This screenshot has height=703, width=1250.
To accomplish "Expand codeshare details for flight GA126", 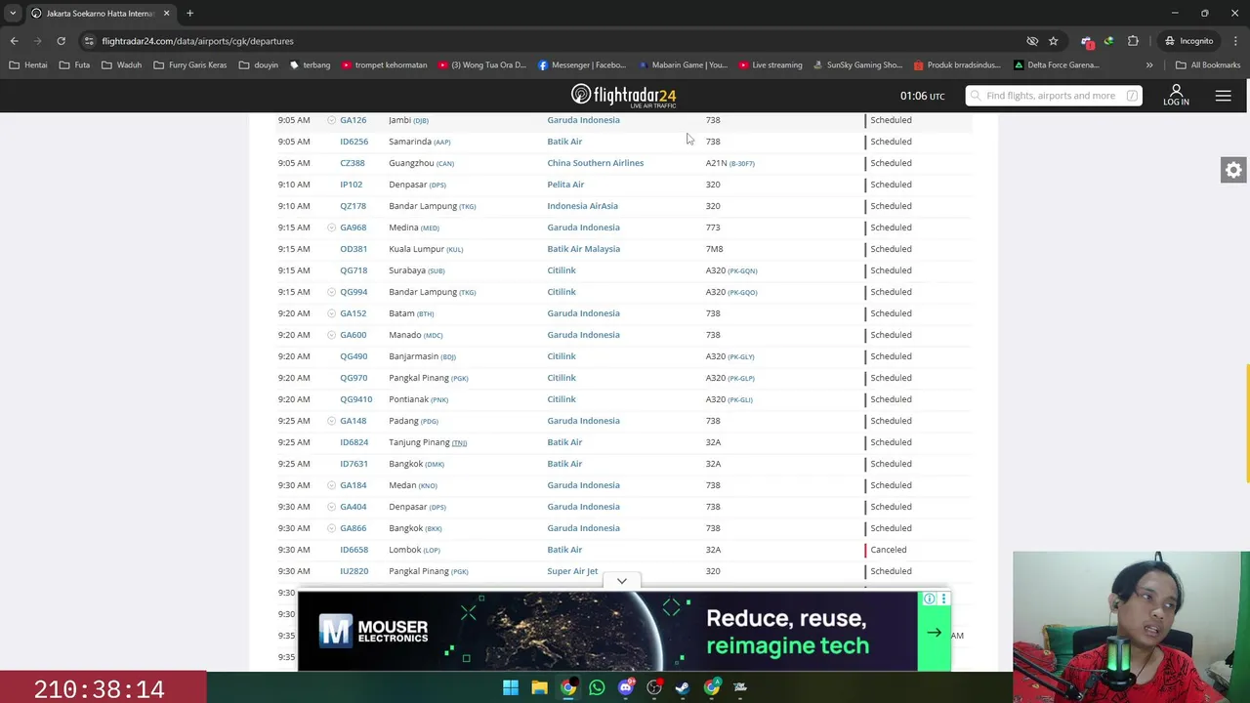I will (331, 120).
